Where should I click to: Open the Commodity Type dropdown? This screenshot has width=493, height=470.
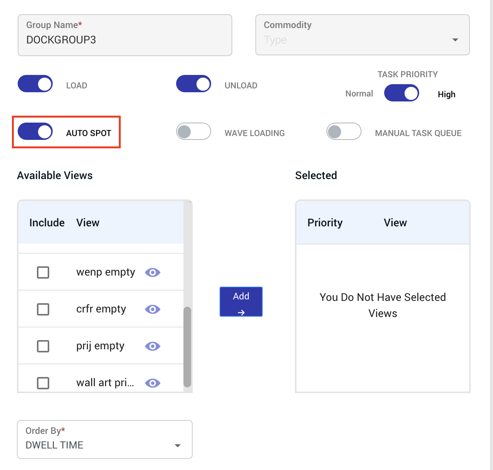(x=363, y=35)
